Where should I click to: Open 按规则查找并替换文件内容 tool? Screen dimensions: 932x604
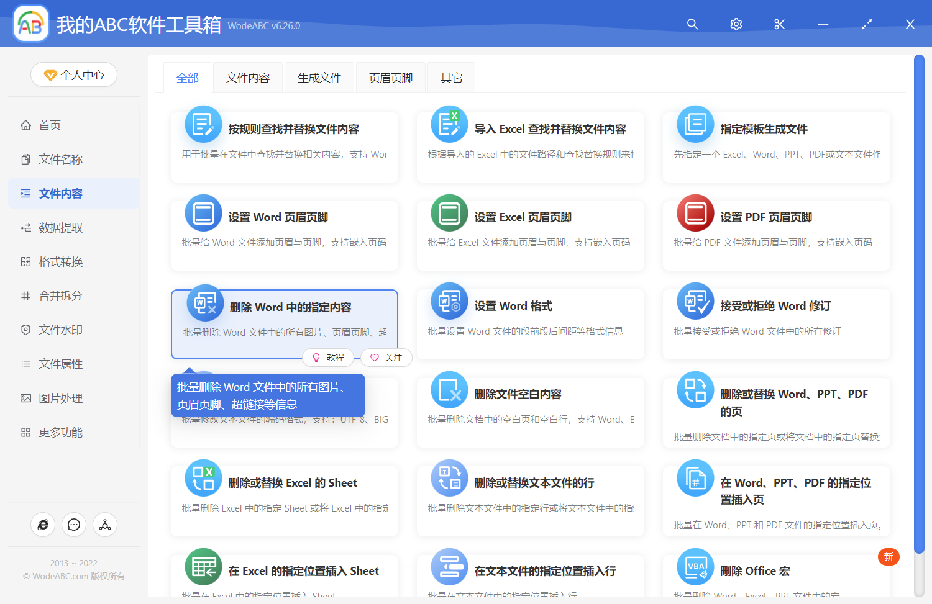tap(284, 147)
